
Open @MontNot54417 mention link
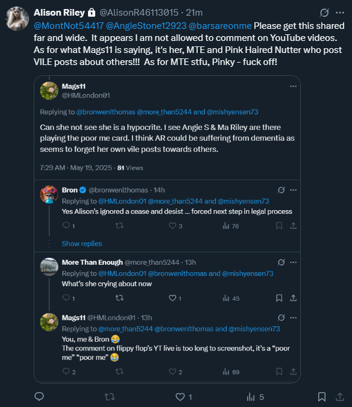coord(69,26)
